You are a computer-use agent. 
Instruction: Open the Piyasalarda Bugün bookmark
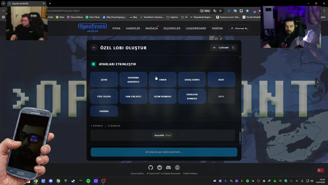(201, 17)
